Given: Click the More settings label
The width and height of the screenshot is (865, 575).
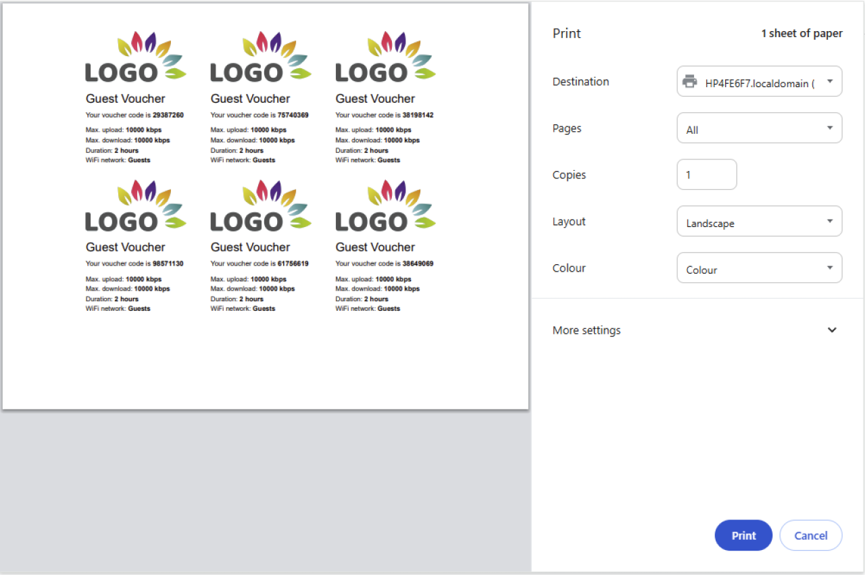Looking at the screenshot, I should click(586, 330).
